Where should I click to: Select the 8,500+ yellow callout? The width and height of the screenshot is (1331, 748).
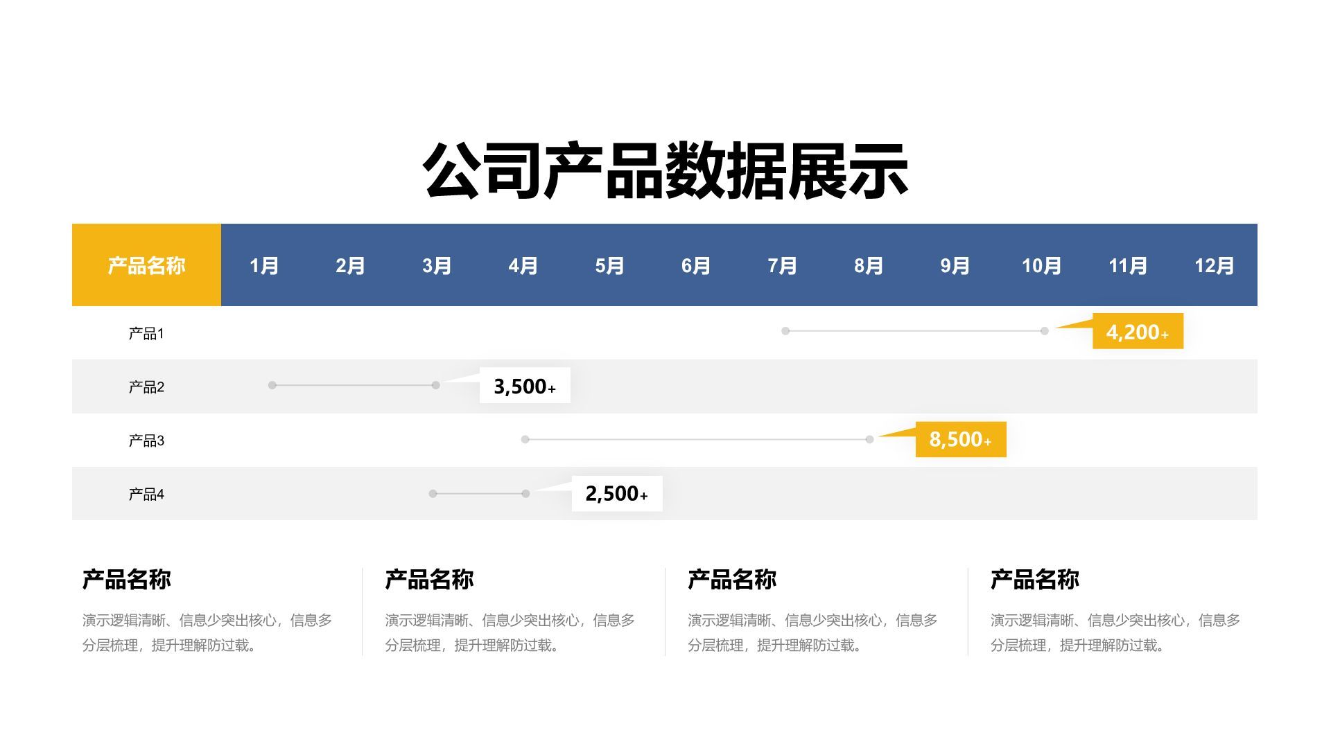tap(960, 439)
